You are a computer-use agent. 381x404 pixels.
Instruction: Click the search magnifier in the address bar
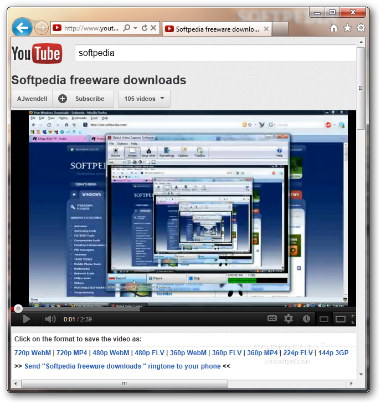(x=127, y=28)
